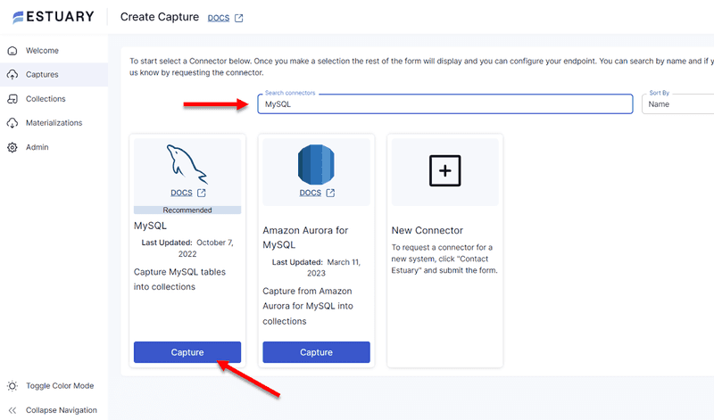Image resolution: width=714 pixels, height=420 pixels.
Task: Click the MySQL dolphin logo
Action: click(187, 162)
